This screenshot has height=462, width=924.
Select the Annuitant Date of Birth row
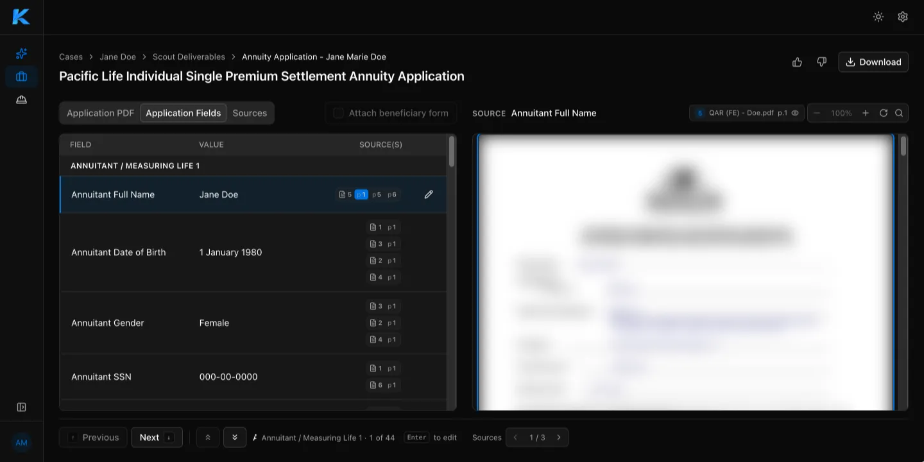click(253, 252)
